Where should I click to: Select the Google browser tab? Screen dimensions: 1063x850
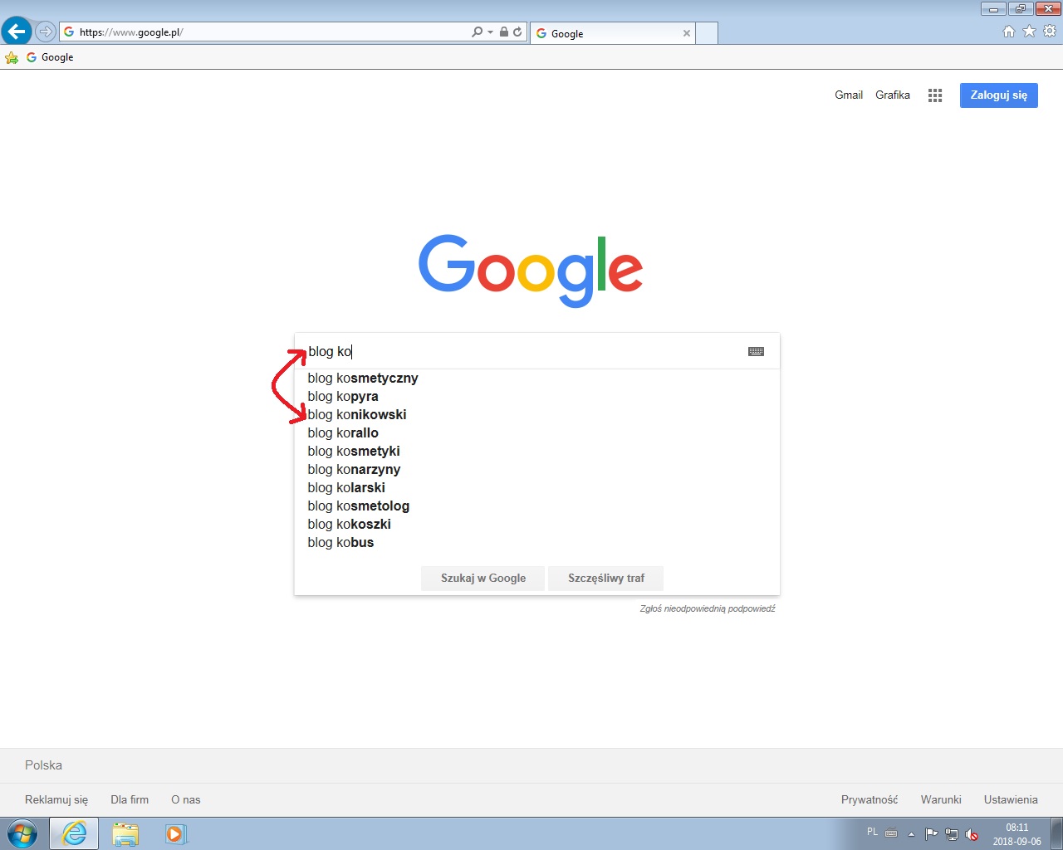612,33
